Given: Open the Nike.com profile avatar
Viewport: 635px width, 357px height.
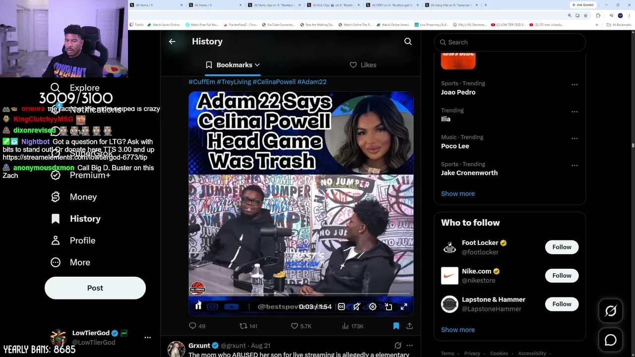Looking at the screenshot, I should click(x=449, y=276).
